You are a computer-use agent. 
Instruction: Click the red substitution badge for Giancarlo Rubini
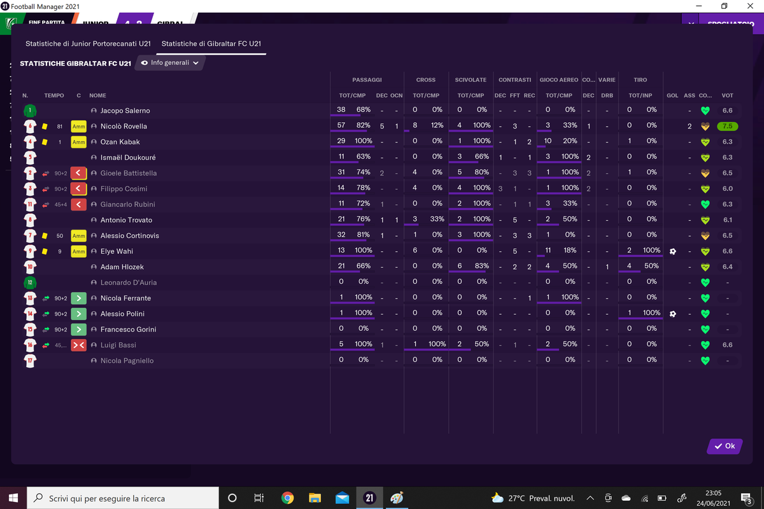click(x=78, y=204)
